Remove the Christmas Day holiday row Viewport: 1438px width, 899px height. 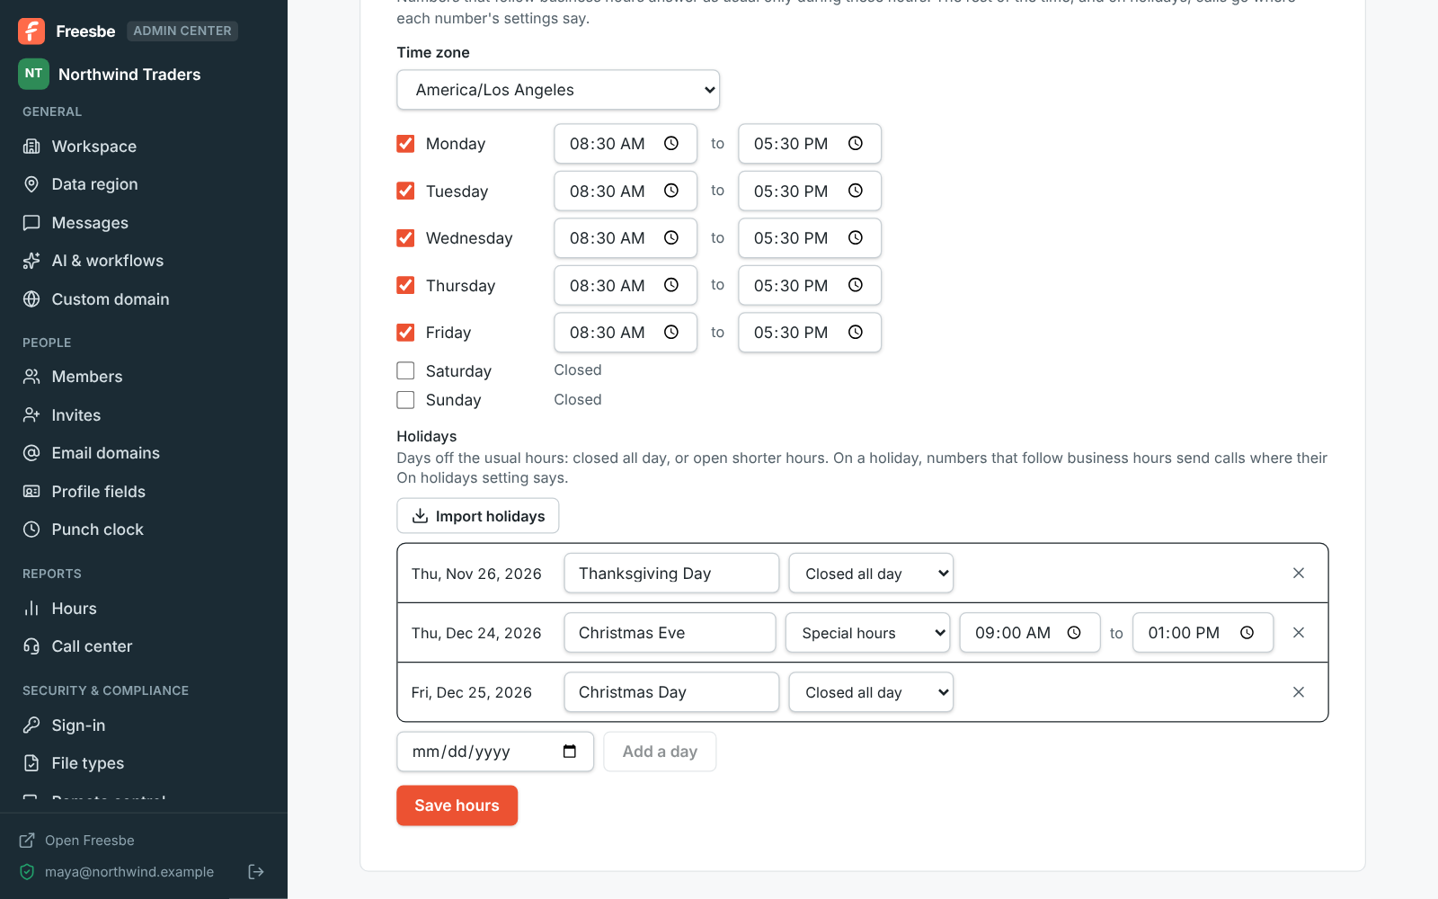coord(1299,692)
